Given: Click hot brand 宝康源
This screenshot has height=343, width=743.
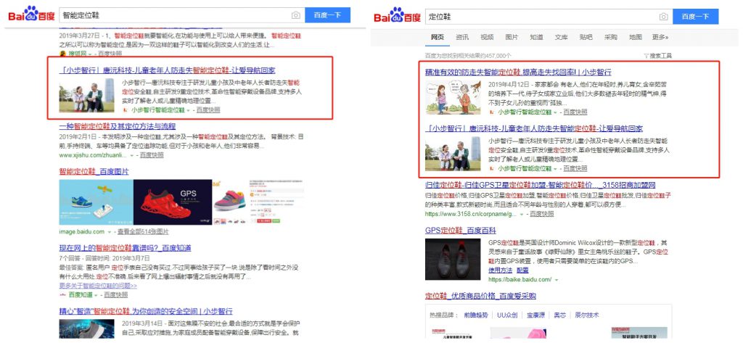Looking at the screenshot, I should pyautogui.click(x=536, y=315).
